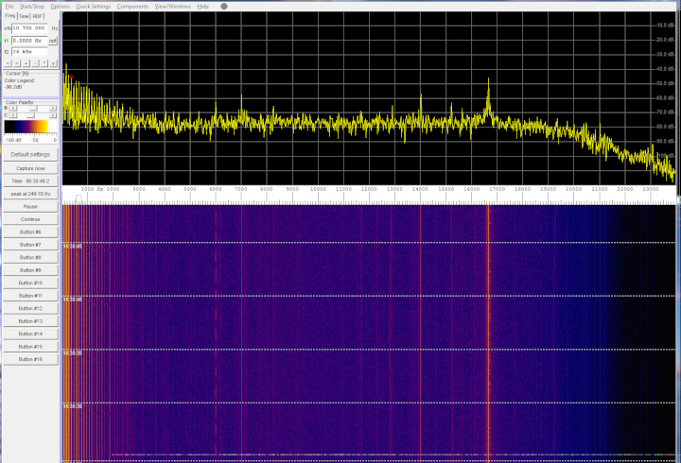Viewport: 681px width, 463px height.
Task: Click the red cursor circle on the spectrum
Action: 71,77
